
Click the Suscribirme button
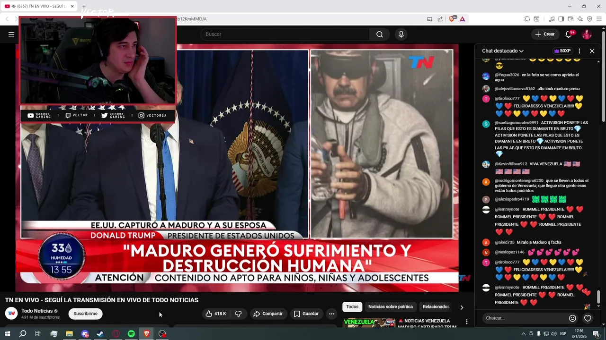85,314
